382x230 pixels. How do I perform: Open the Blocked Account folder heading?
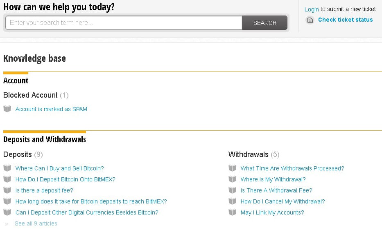pos(30,95)
